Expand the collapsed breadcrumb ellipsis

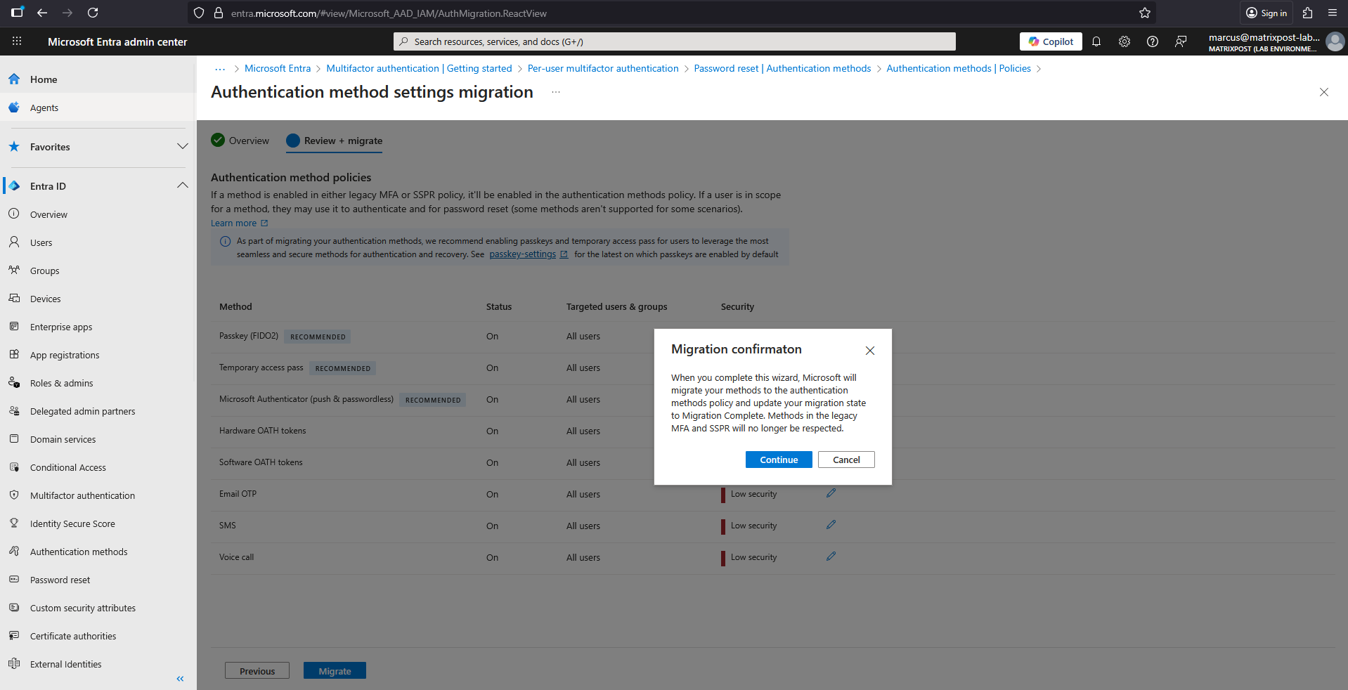pyautogui.click(x=220, y=69)
